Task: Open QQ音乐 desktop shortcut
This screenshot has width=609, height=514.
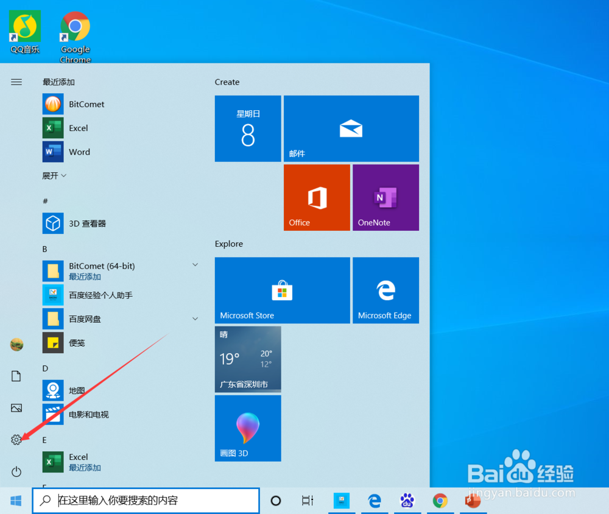Action: click(x=25, y=33)
